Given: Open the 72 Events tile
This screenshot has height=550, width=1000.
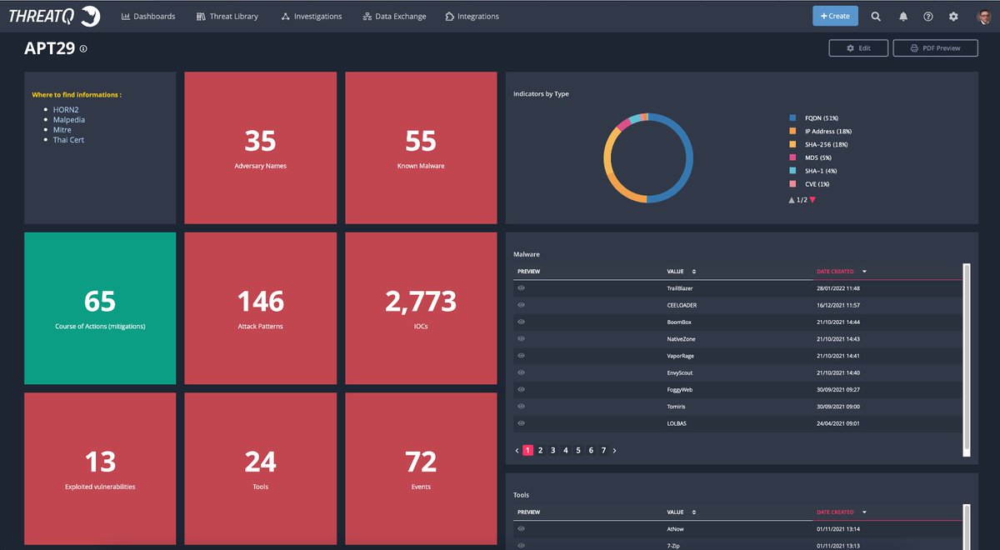Looking at the screenshot, I should click(x=421, y=469).
